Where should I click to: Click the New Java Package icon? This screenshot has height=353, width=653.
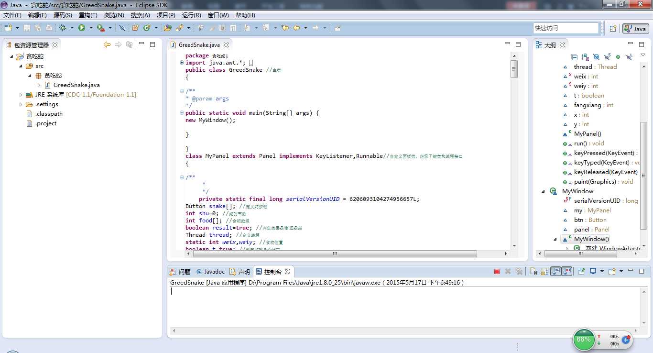click(x=135, y=28)
